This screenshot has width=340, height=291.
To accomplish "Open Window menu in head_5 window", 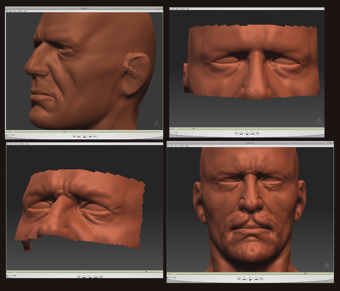I will (20, 11).
